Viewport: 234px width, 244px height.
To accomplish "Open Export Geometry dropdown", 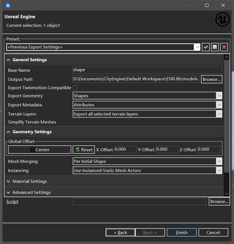I will pos(219,96).
